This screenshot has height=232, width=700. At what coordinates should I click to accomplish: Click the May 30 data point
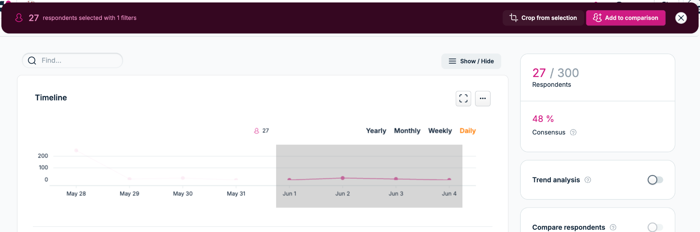click(183, 178)
